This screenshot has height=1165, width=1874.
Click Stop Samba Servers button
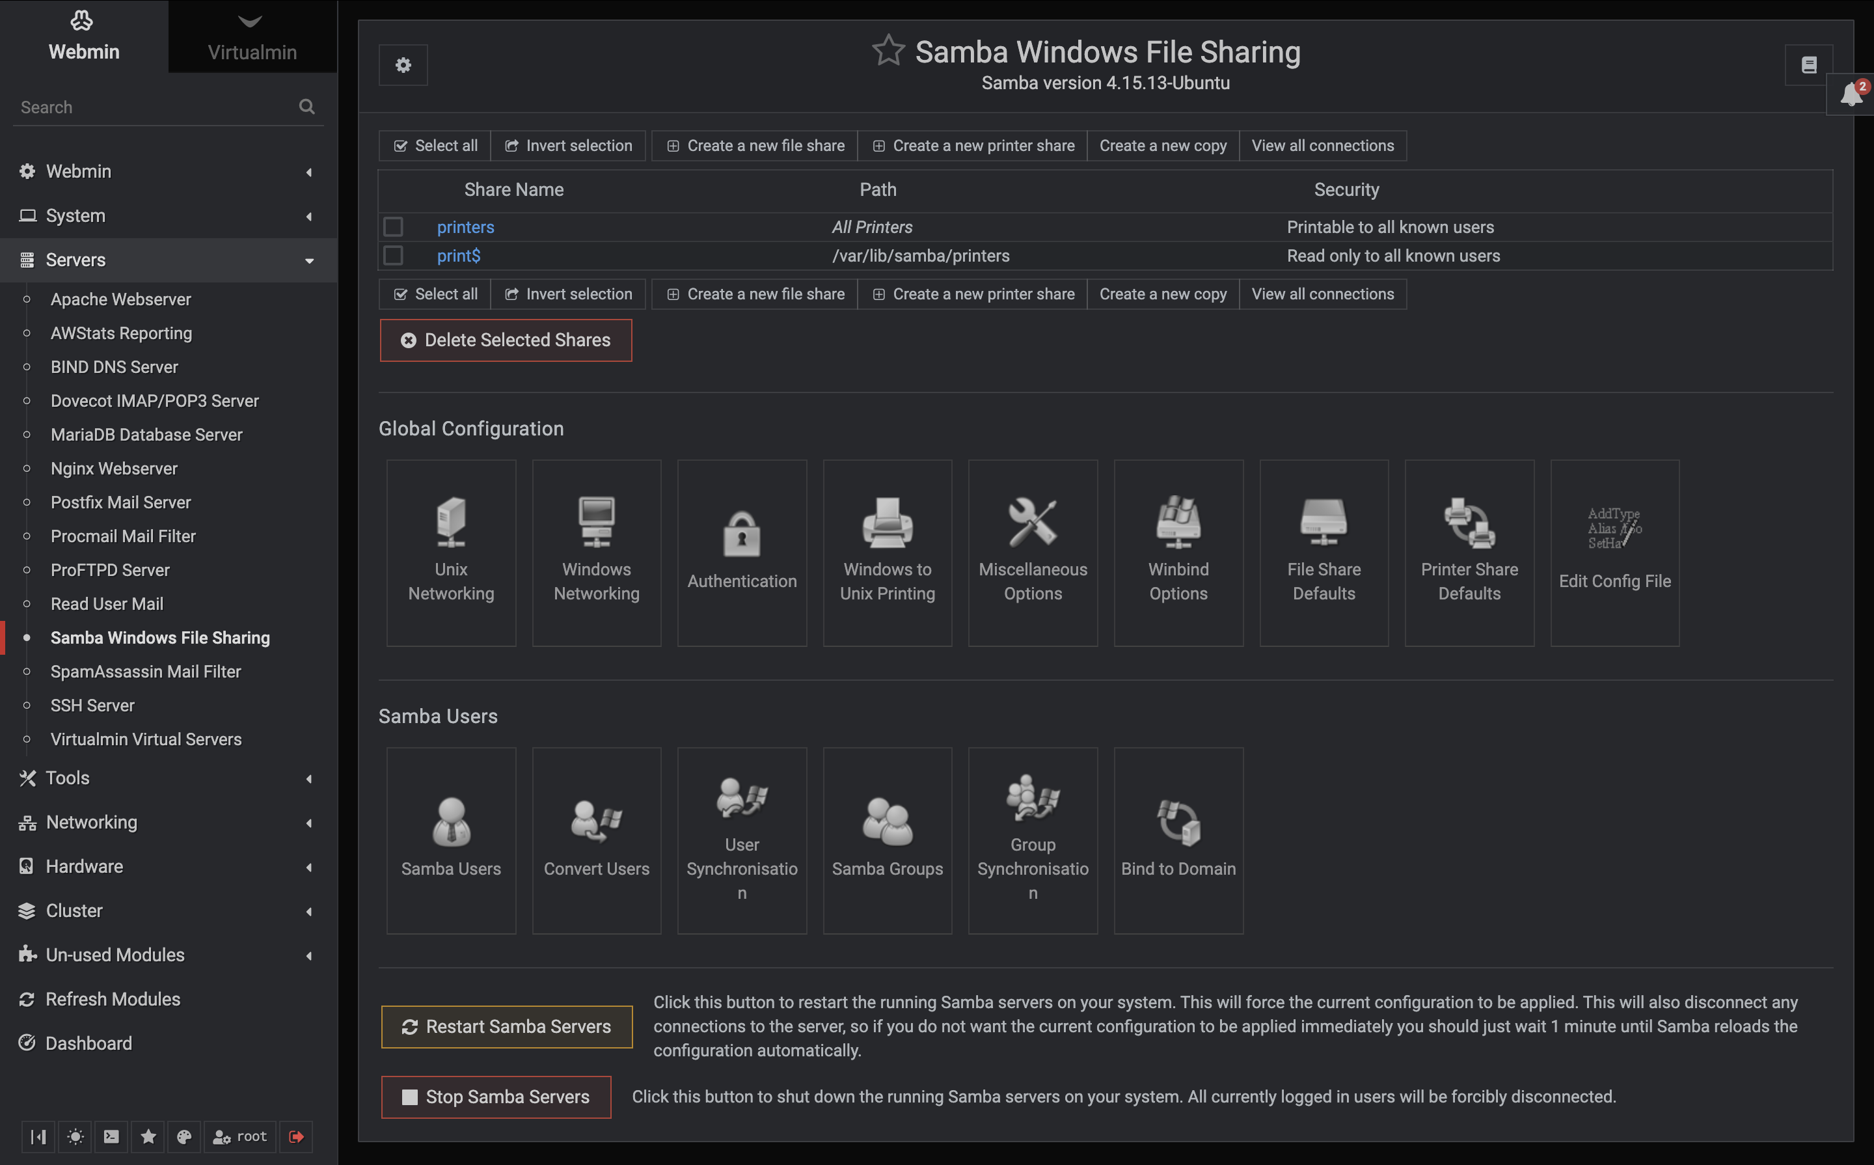pyautogui.click(x=495, y=1097)
